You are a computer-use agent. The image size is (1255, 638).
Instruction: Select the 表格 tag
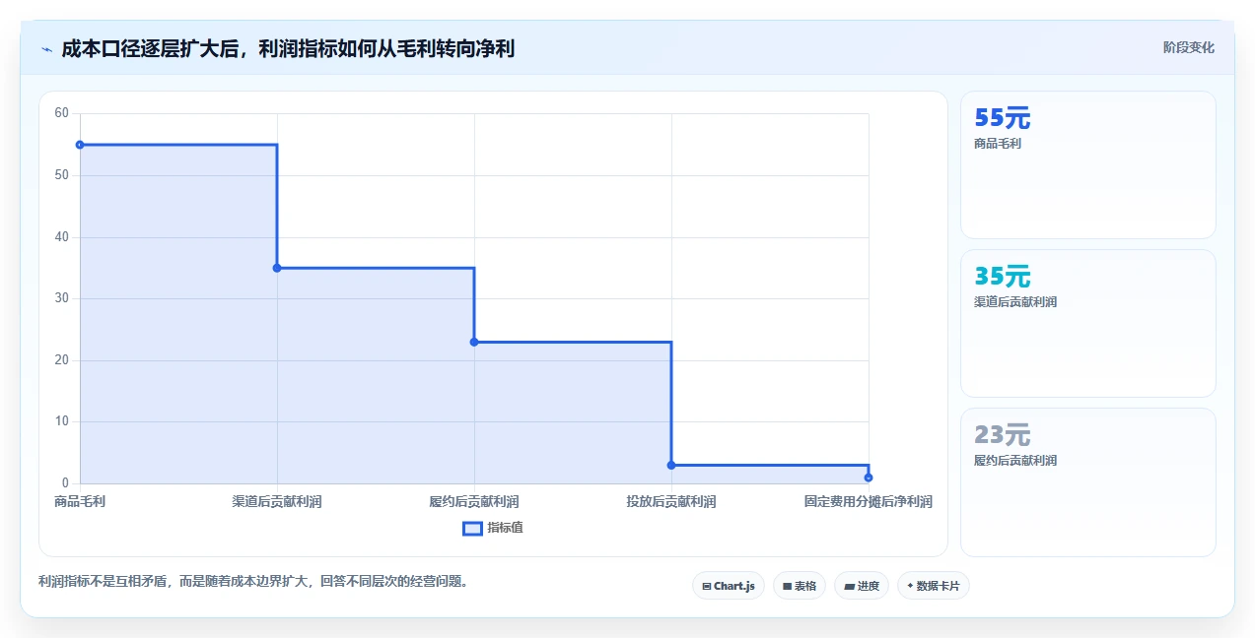click(x=800, y=586)
